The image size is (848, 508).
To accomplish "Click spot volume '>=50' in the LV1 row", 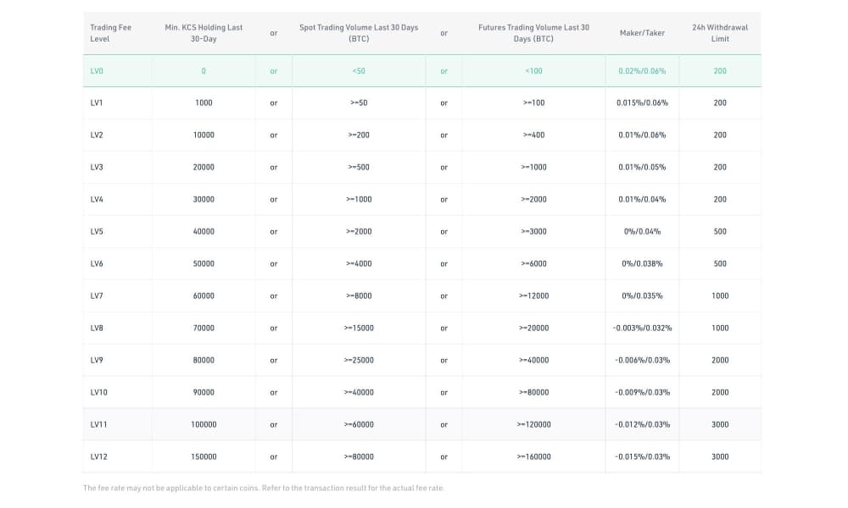I will [359, 102].
